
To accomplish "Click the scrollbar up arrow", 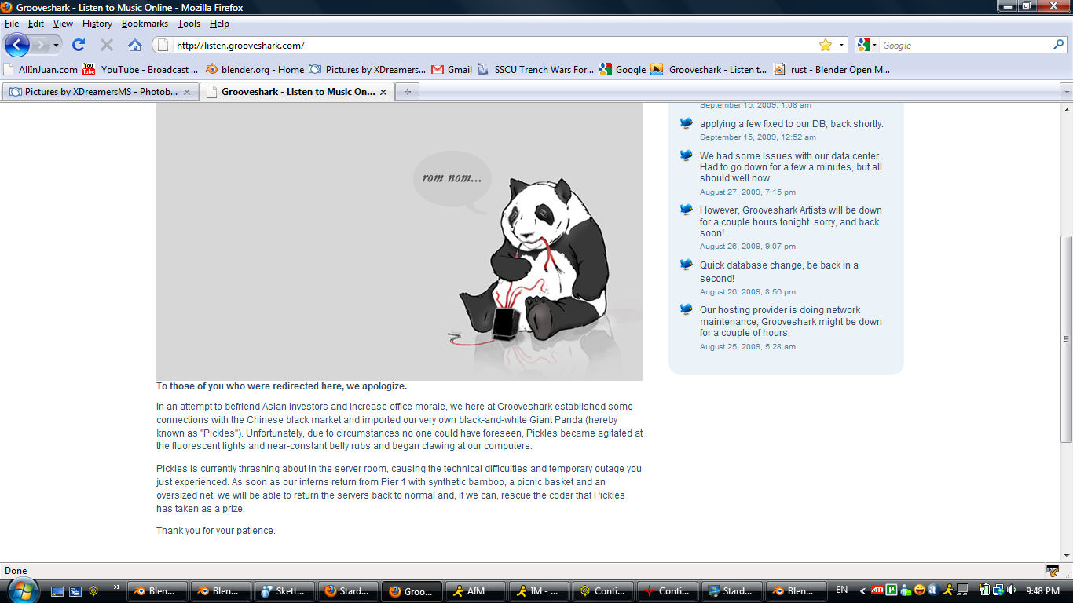I will (x=1066, y=109).
